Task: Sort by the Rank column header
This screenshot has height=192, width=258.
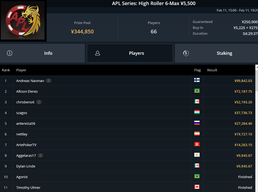Action: [6, 70]
